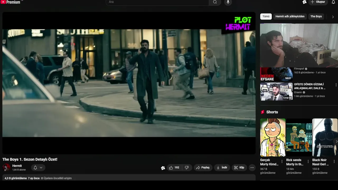
Task: Expand the video description box
Action: click(129, 178)
